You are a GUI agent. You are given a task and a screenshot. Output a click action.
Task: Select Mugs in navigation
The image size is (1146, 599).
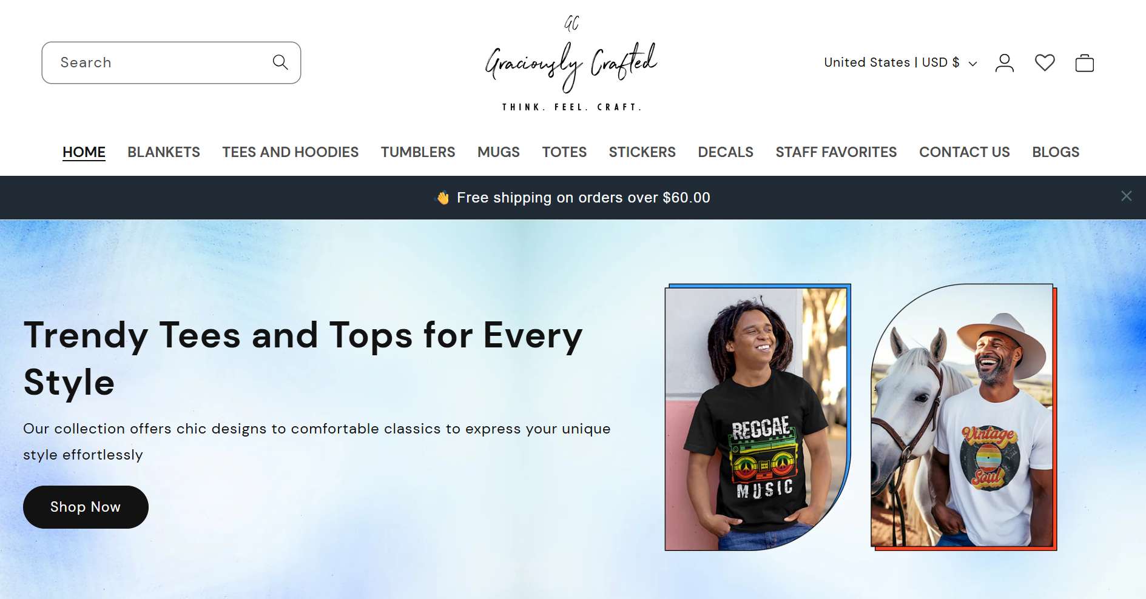pyautogui.click(x=499, y=152)
